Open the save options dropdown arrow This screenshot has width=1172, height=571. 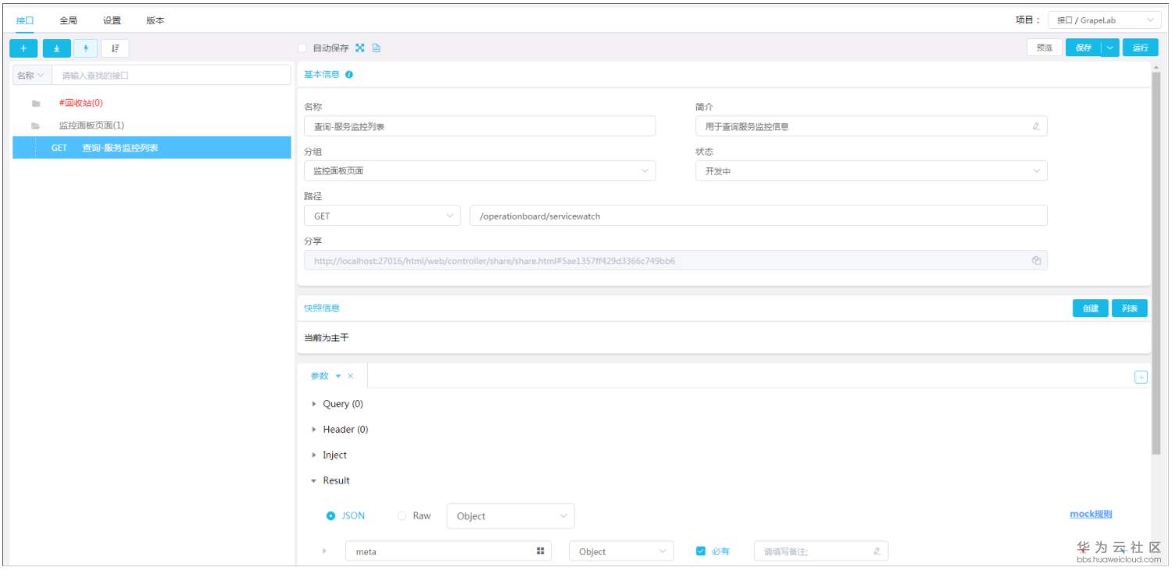(1110, 48)
